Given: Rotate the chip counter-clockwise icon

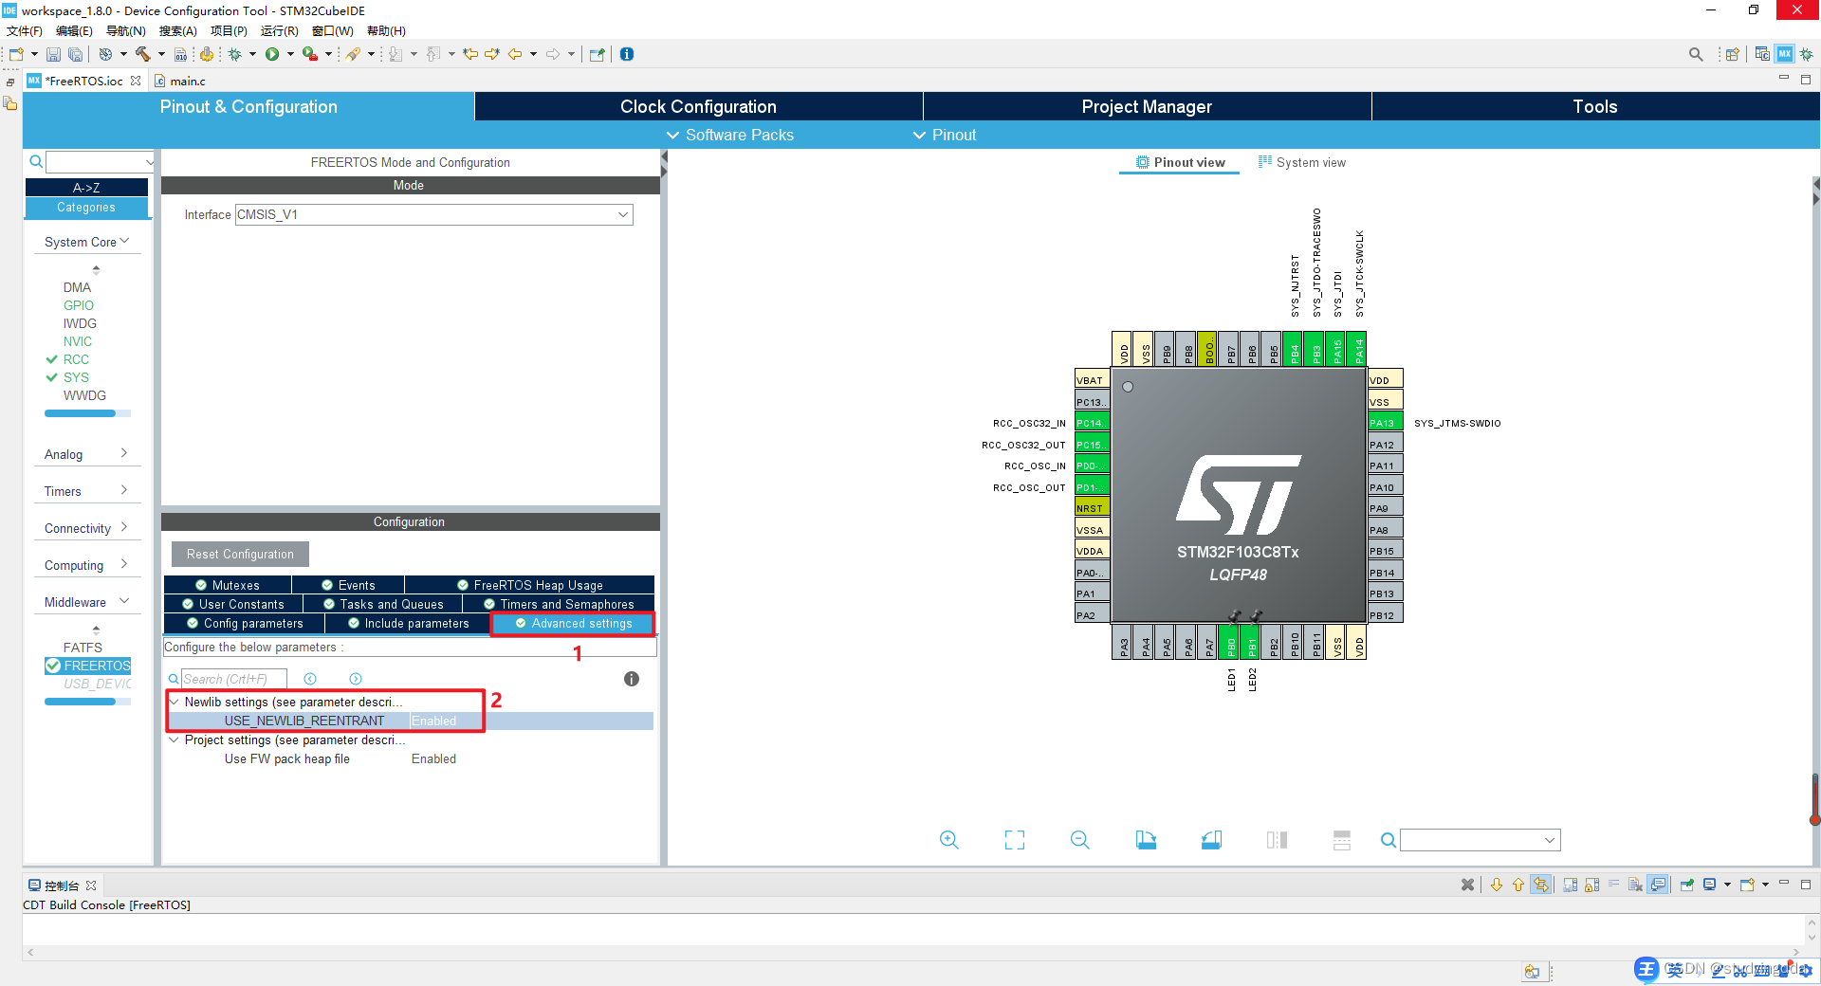Looking at the screenshot, I should 1211,840.
